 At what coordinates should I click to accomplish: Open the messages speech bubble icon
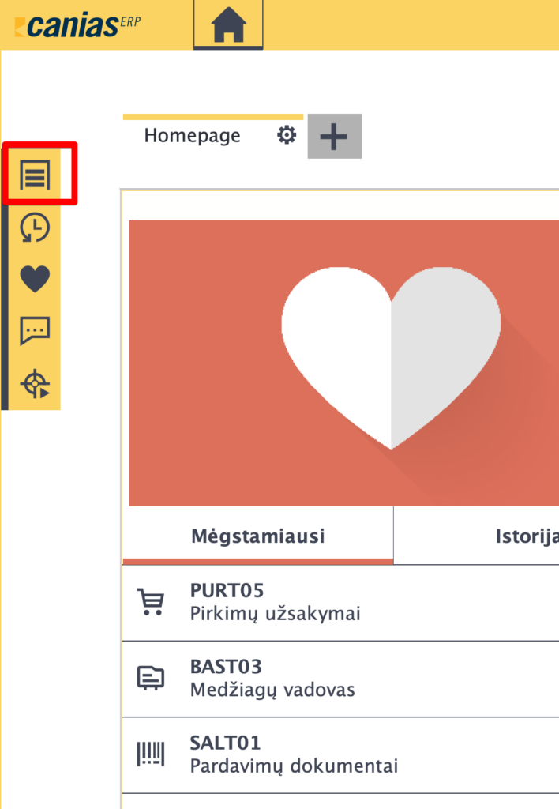pos(35,330)
